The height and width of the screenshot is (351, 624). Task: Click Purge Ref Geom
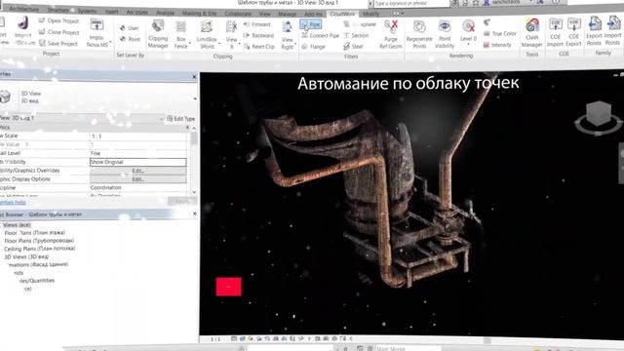391,34
